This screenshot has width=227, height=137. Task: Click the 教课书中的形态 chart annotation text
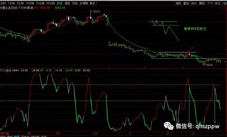[195, 29]
